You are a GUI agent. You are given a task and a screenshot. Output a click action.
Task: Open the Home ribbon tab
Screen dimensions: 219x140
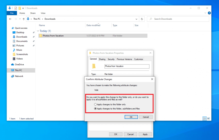pyautogui.click(x=22, y=13)
